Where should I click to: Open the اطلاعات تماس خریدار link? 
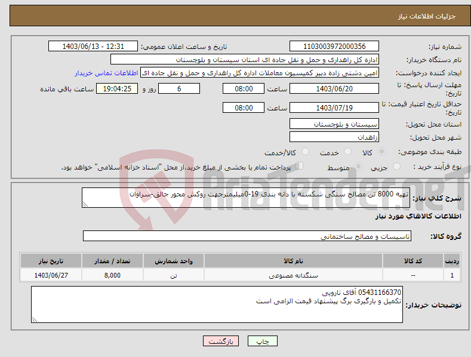(x=106, y=73)
